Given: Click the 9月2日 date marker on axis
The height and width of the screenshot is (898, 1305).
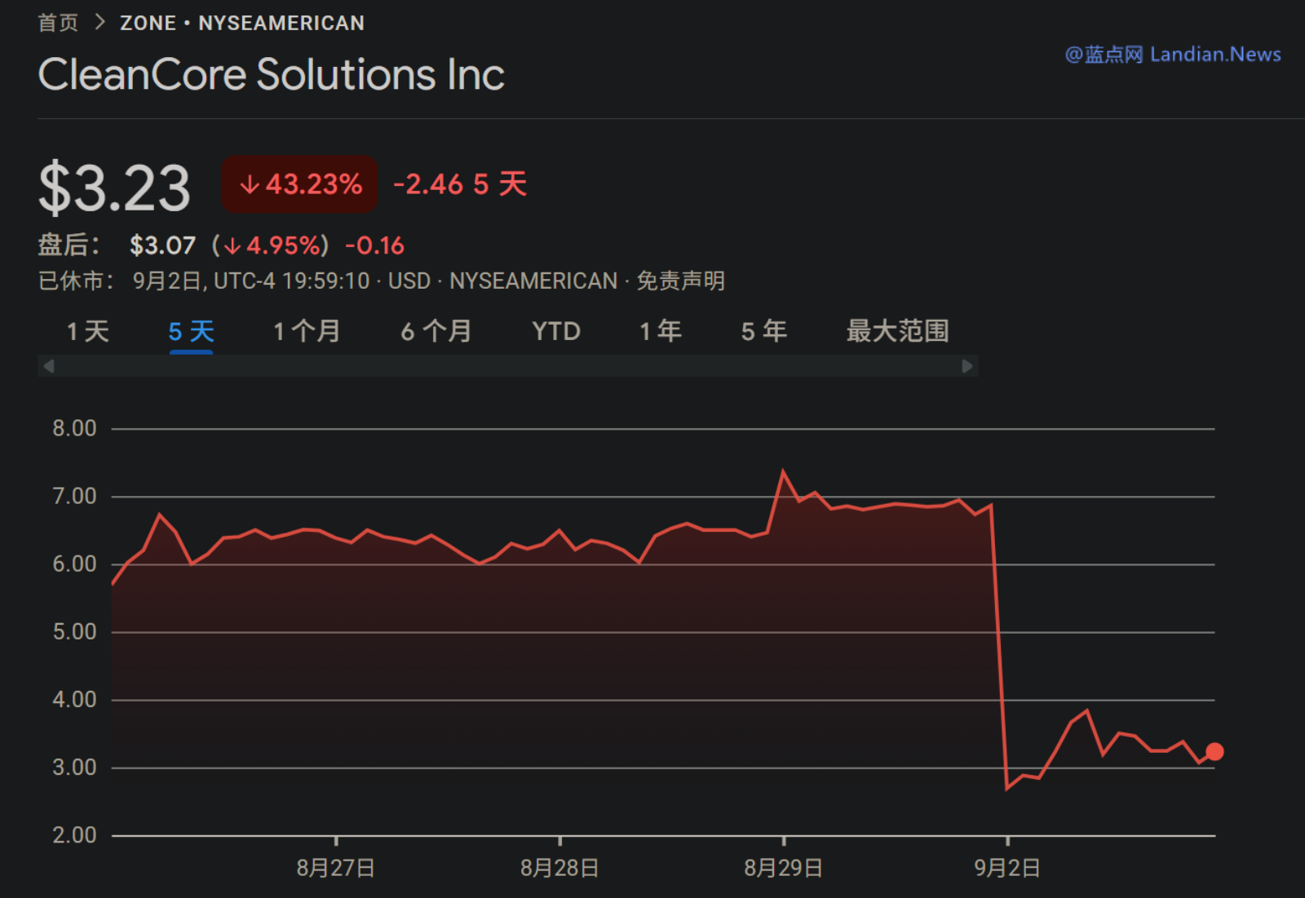Looking at the screenshot, I should [1007, 867].
